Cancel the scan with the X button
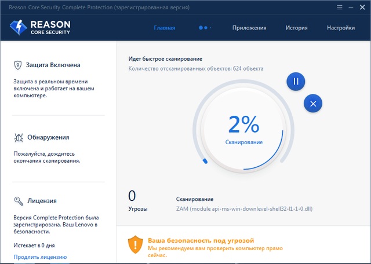Viewport: 371px width, 264px height. coord(313,104)
